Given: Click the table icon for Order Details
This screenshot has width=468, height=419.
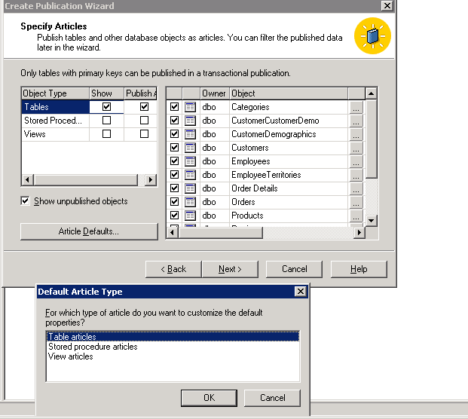Looking at the screenshot, I should 190,188.
